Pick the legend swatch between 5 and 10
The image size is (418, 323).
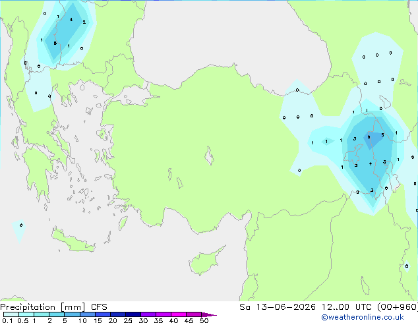point(72,314)
